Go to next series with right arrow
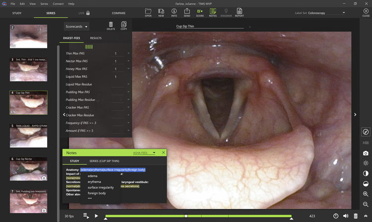372x222 pixels. coord(355,114)
